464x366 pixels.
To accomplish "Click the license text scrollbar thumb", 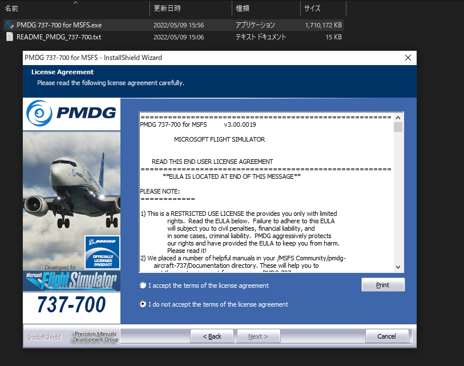I will [398, 127].
